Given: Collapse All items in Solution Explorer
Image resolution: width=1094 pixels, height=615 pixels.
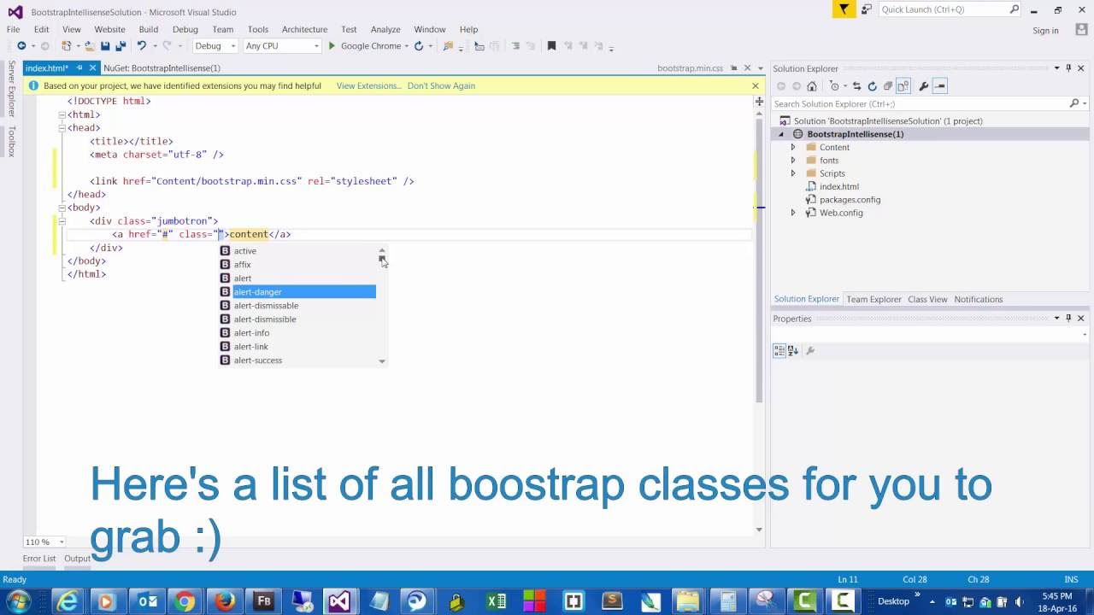Looking at the screenshot, I should pyautogui.click(x=888, y=86).
